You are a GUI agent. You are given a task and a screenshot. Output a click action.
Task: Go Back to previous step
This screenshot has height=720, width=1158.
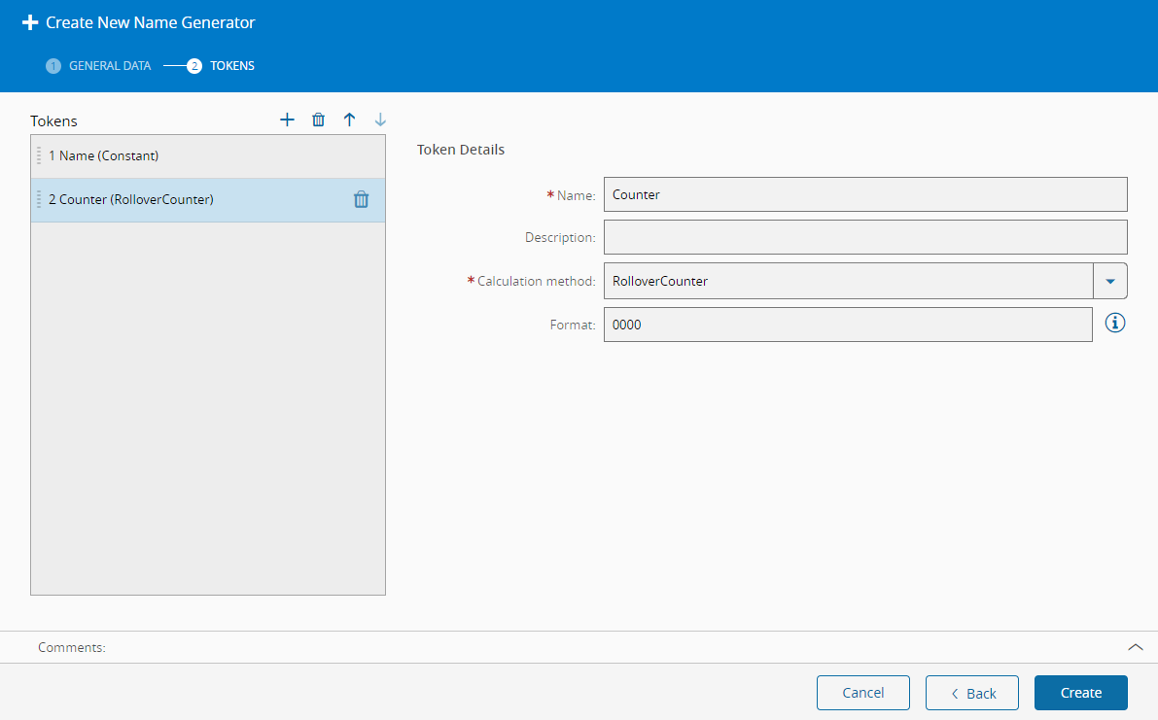971,693
